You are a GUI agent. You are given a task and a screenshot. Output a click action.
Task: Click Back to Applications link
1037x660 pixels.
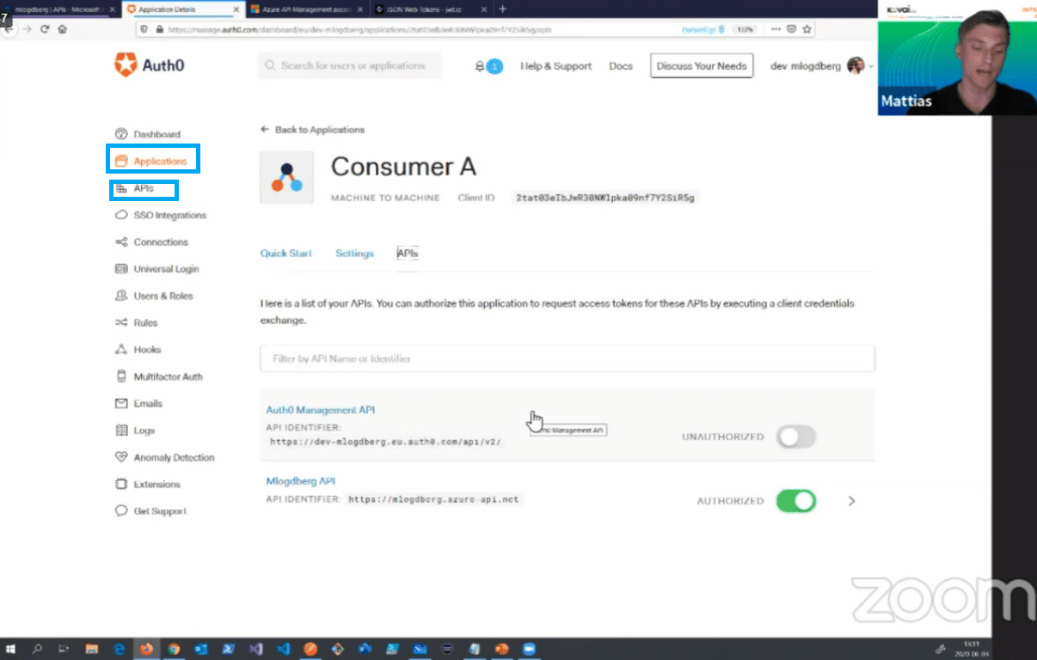pos(312,130)
